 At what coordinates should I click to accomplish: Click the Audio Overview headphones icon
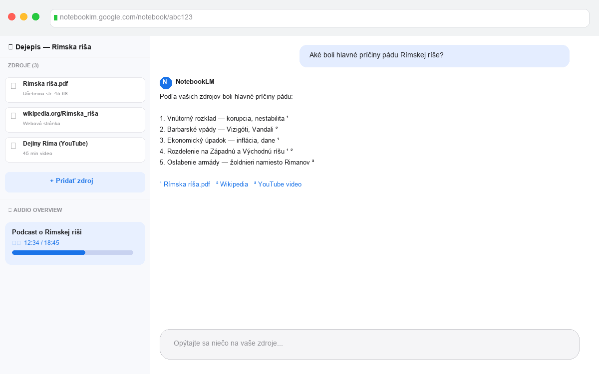[10, 210]
